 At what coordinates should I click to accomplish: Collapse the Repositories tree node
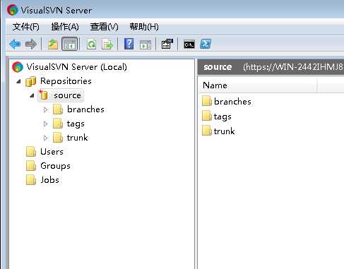(x=18, y=82)
